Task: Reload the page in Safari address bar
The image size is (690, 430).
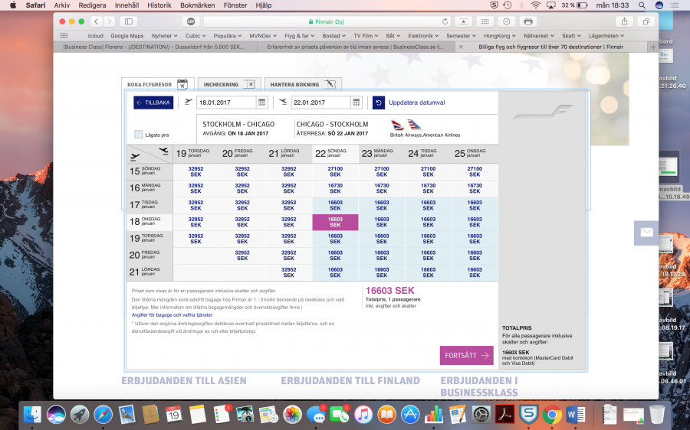Action: (445, 21)
